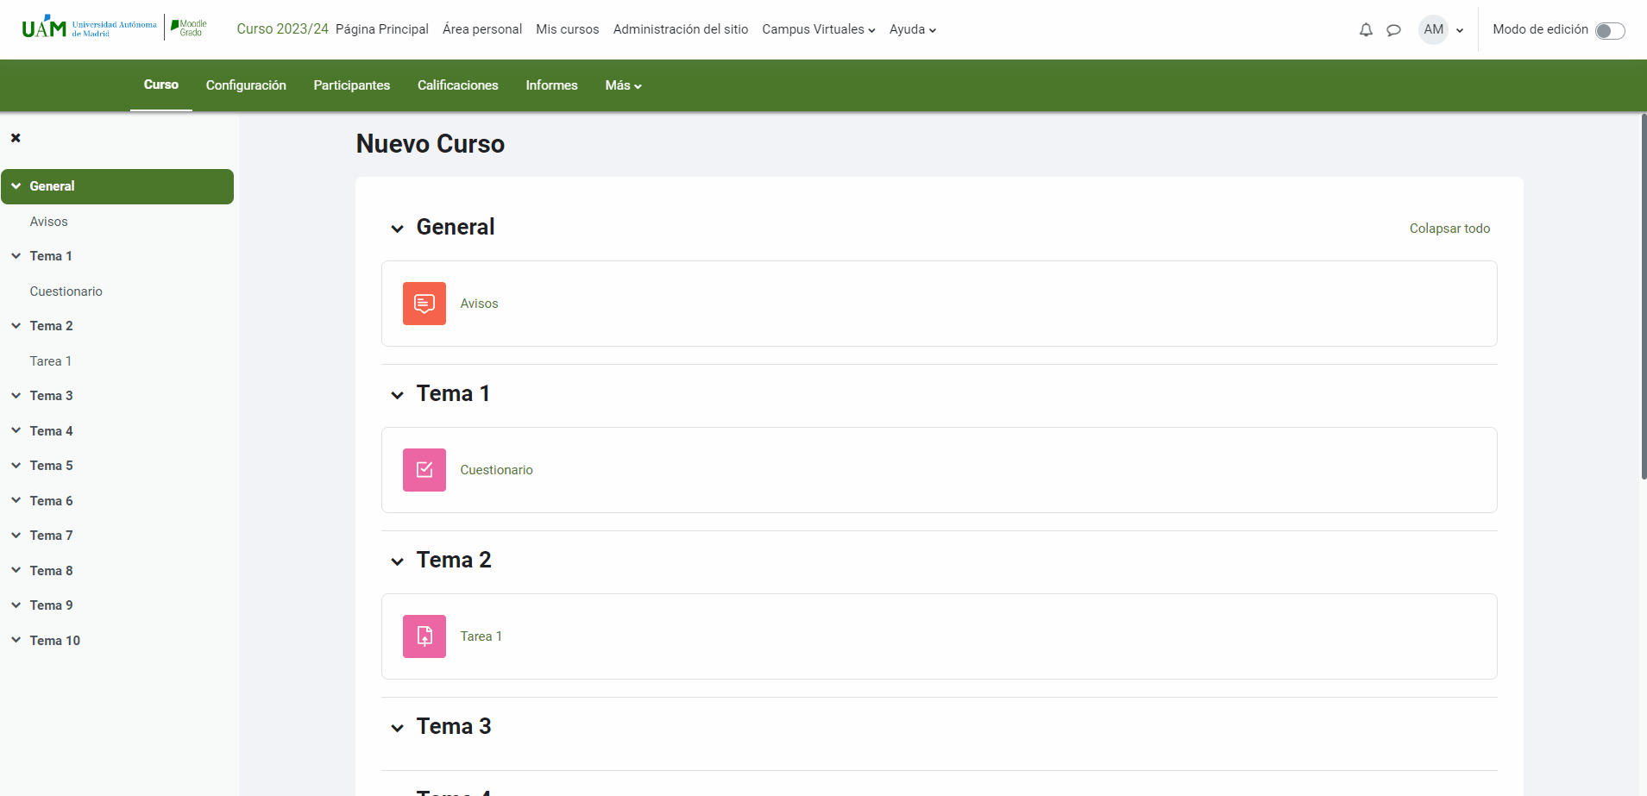Image resolution: width=1647 pixels, height=796 pixels.
Task: Open the Cuestionario quiz icon
Action: 424,469
